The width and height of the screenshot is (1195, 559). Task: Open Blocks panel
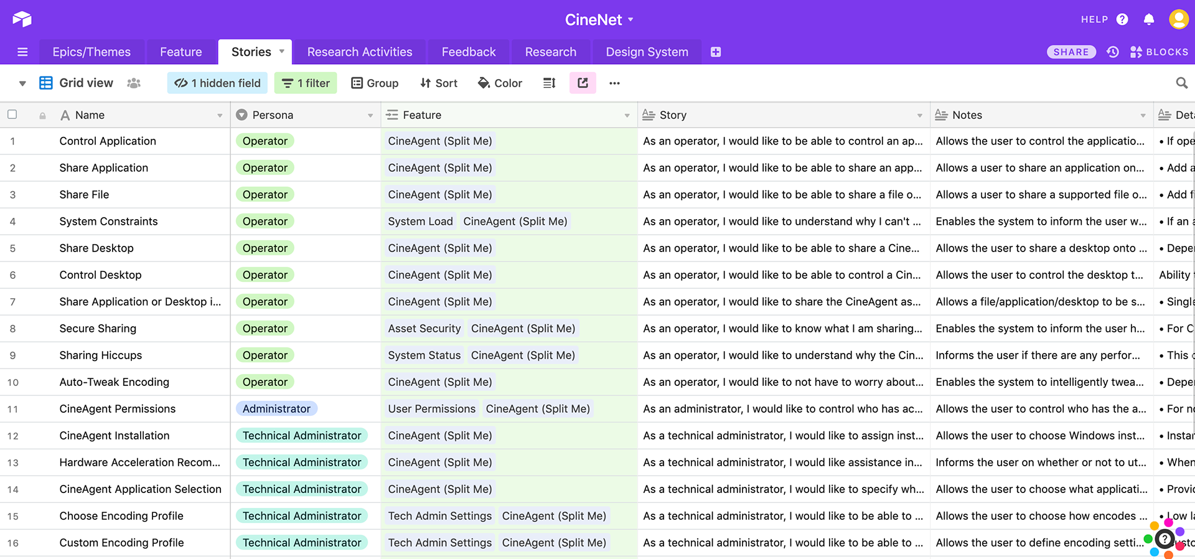point(1159,52)
